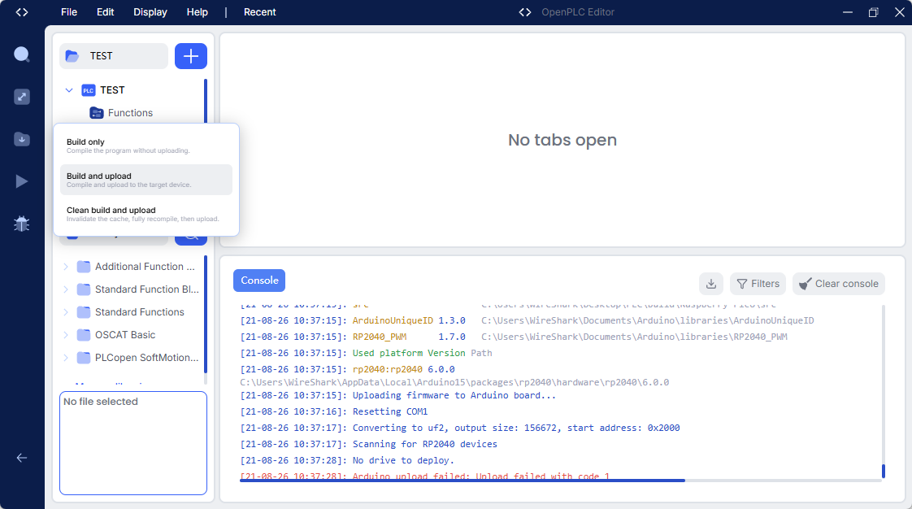Open the Recent menu

(x=259, y=12)
